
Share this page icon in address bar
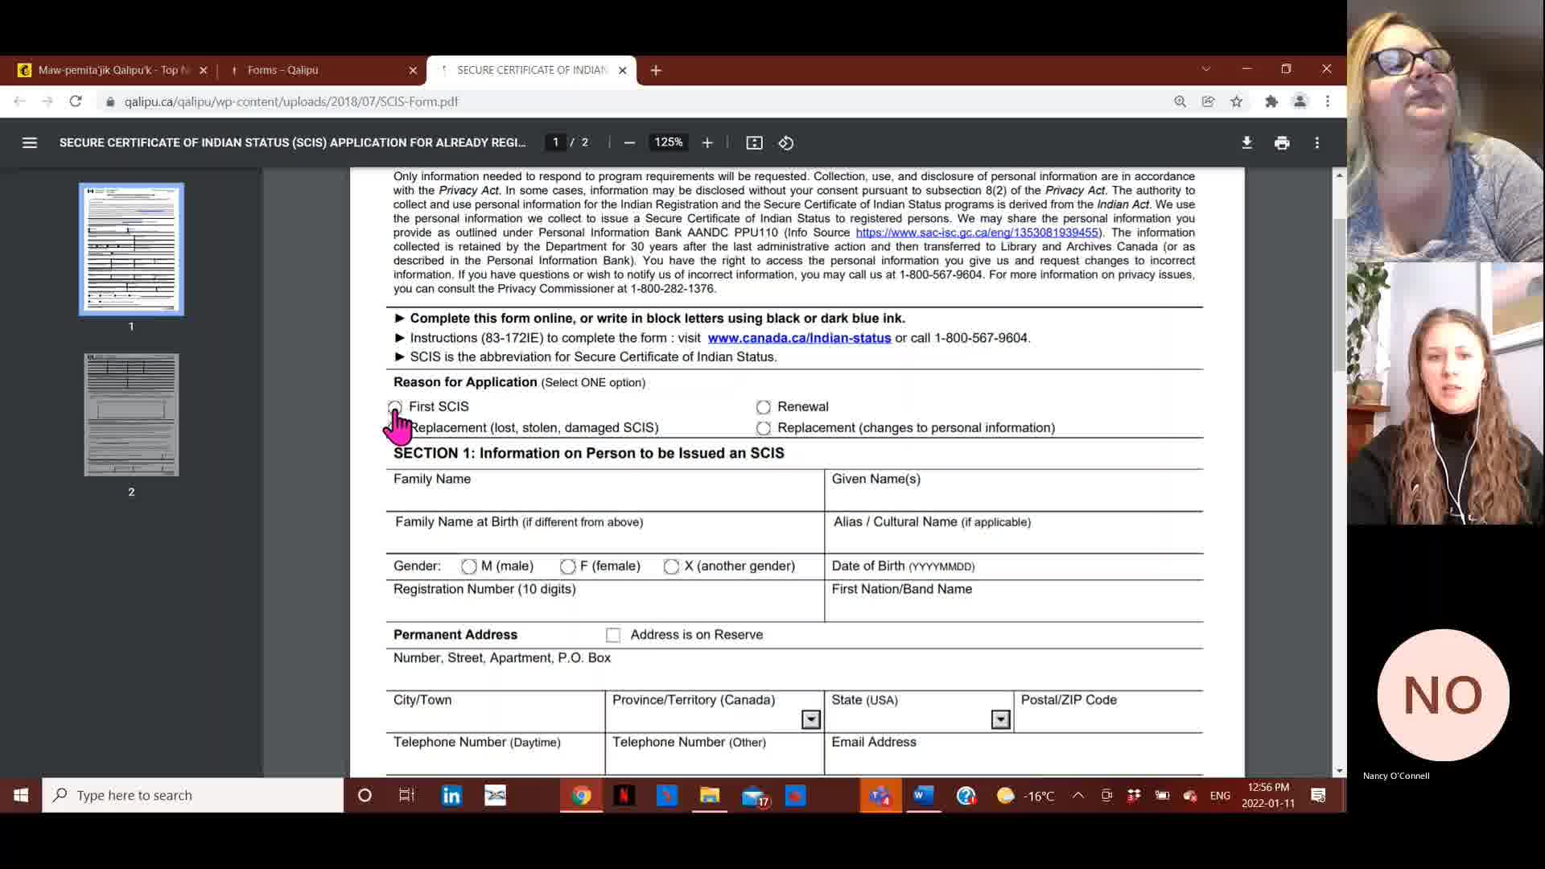click(1208, 101)
